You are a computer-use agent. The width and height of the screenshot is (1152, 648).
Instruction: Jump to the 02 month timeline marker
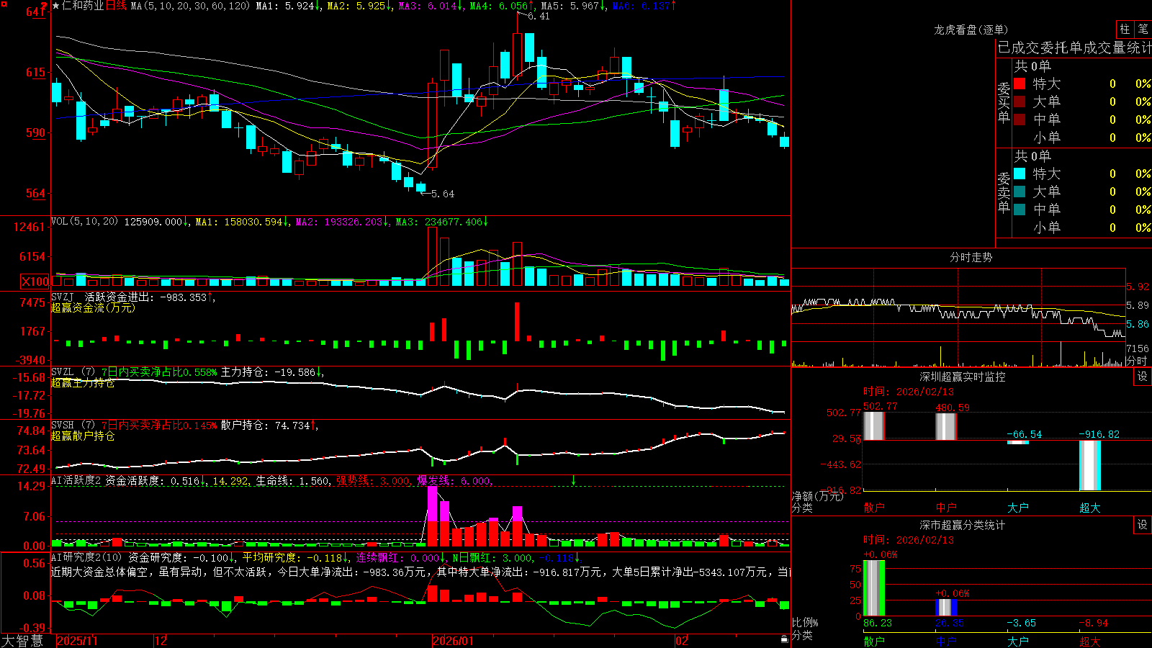[682, 641]
